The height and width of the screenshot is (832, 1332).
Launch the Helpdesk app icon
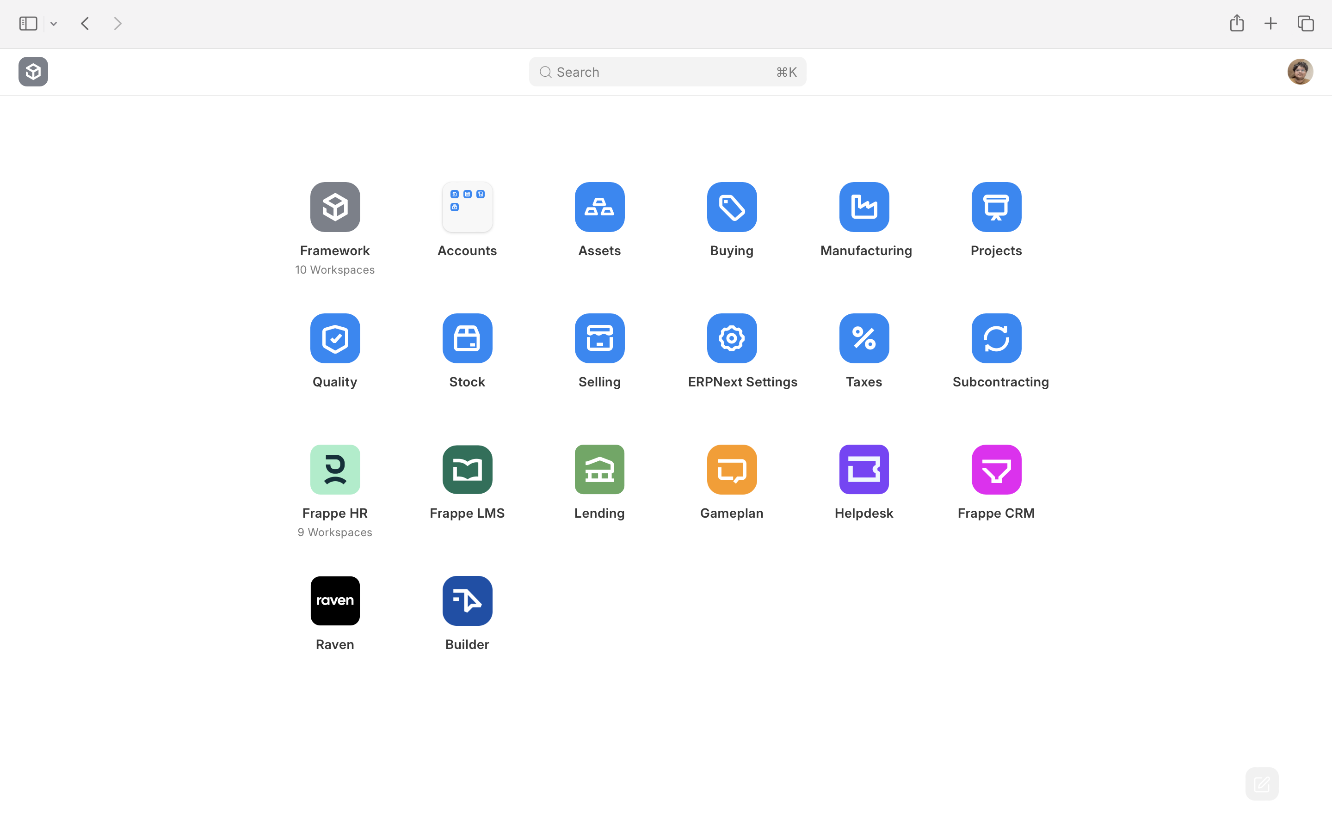click(863, 469)
